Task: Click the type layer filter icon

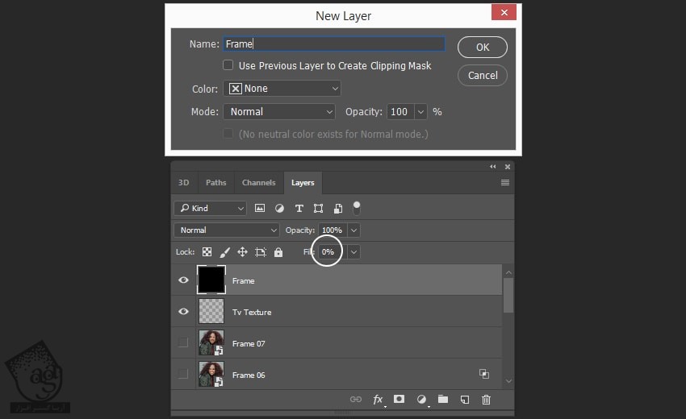Action: [x=299, y=208]
